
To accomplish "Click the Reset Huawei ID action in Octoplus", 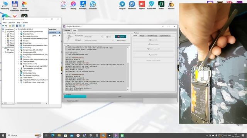I will tap(153, 49).
